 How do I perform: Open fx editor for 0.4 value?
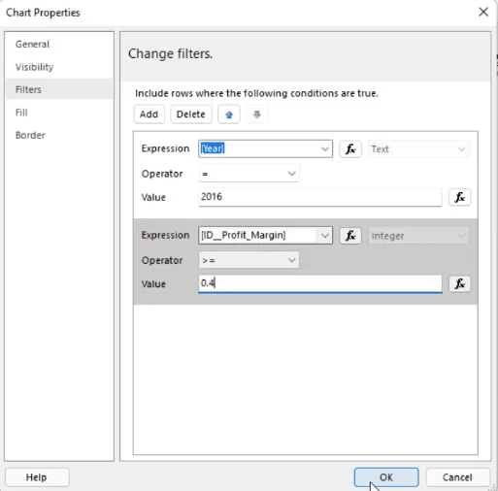[459, 284]
